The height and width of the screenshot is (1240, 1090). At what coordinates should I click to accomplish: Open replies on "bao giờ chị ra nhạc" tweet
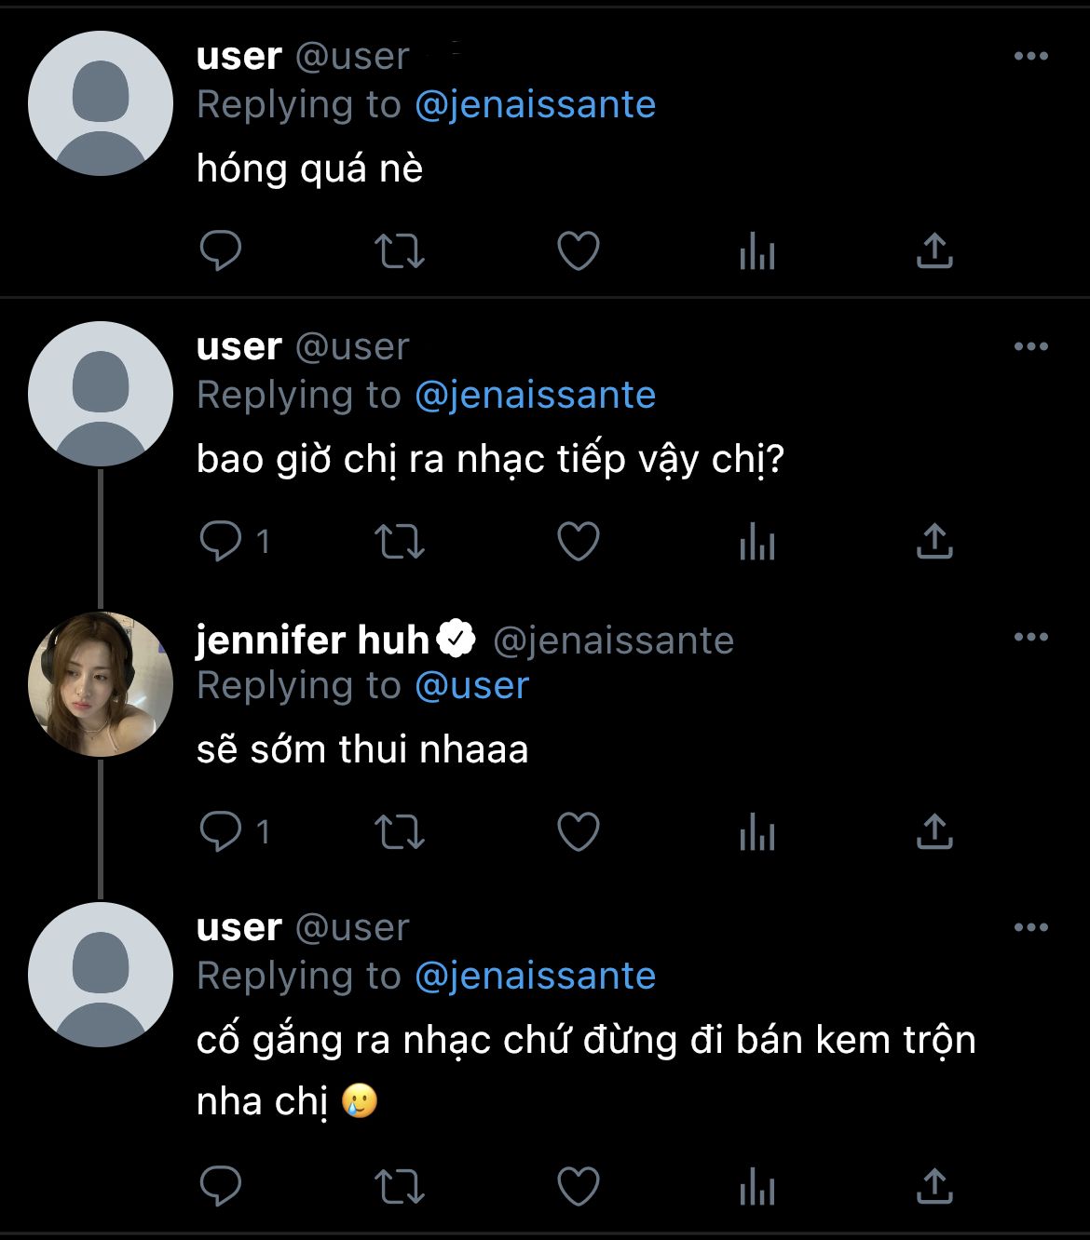tap(221, 541)
